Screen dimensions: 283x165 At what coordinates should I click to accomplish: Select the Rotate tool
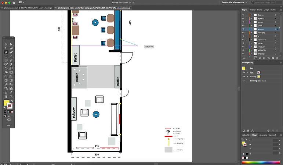tap(6, 68)
